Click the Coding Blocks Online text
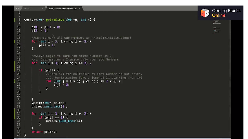This screenshot has width=248, height=139. pos(226,13)
